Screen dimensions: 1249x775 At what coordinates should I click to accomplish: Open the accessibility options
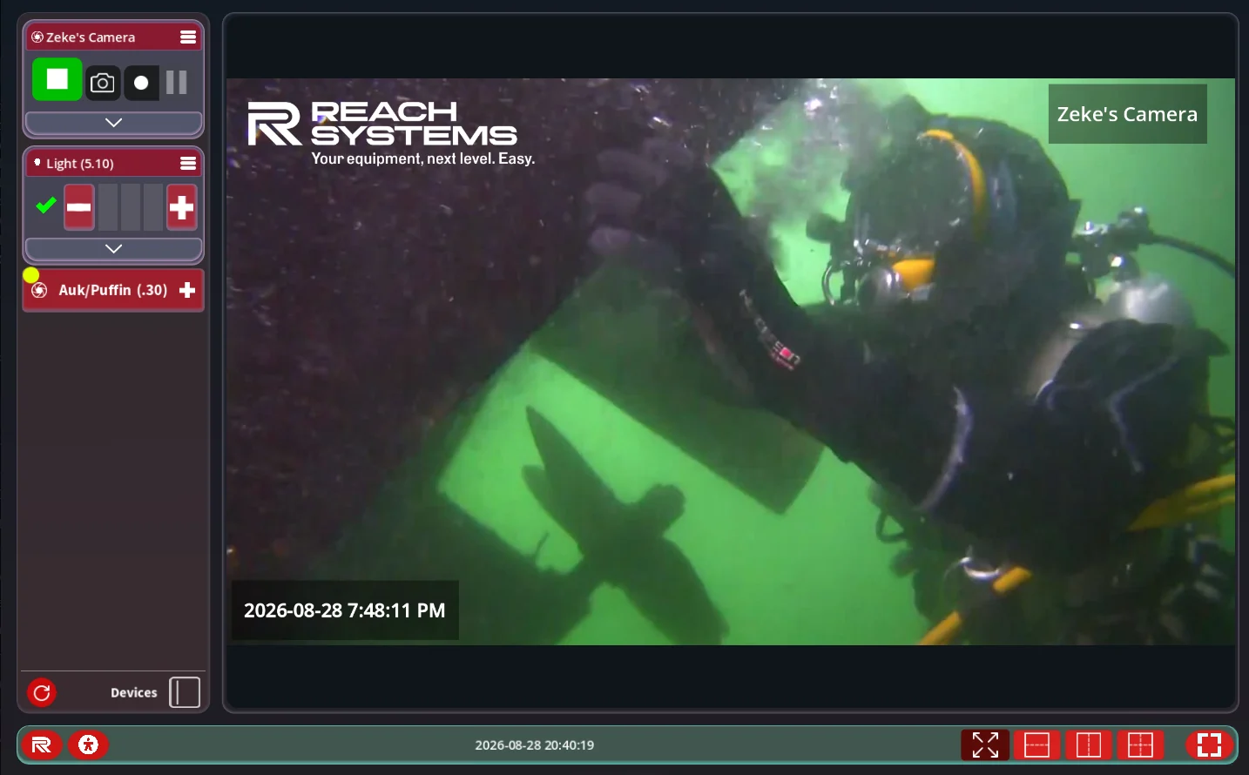click(x=88, y=745)
